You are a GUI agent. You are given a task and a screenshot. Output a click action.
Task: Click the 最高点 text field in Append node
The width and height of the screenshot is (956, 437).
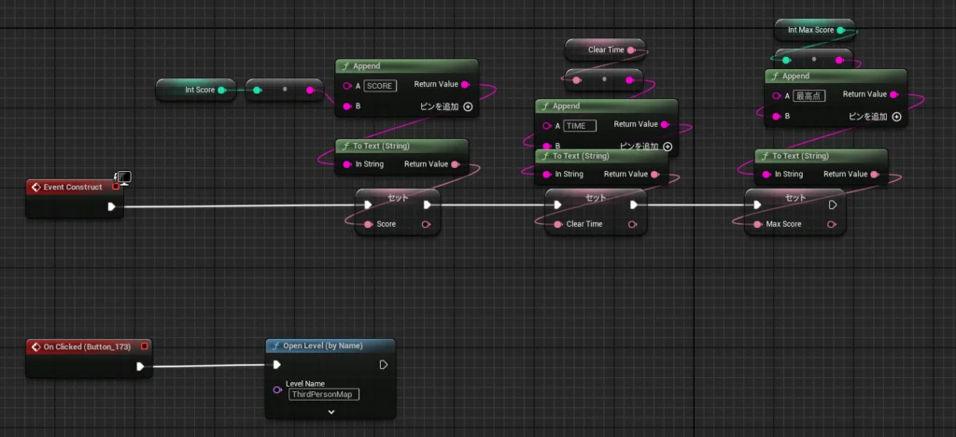(808, 95)
